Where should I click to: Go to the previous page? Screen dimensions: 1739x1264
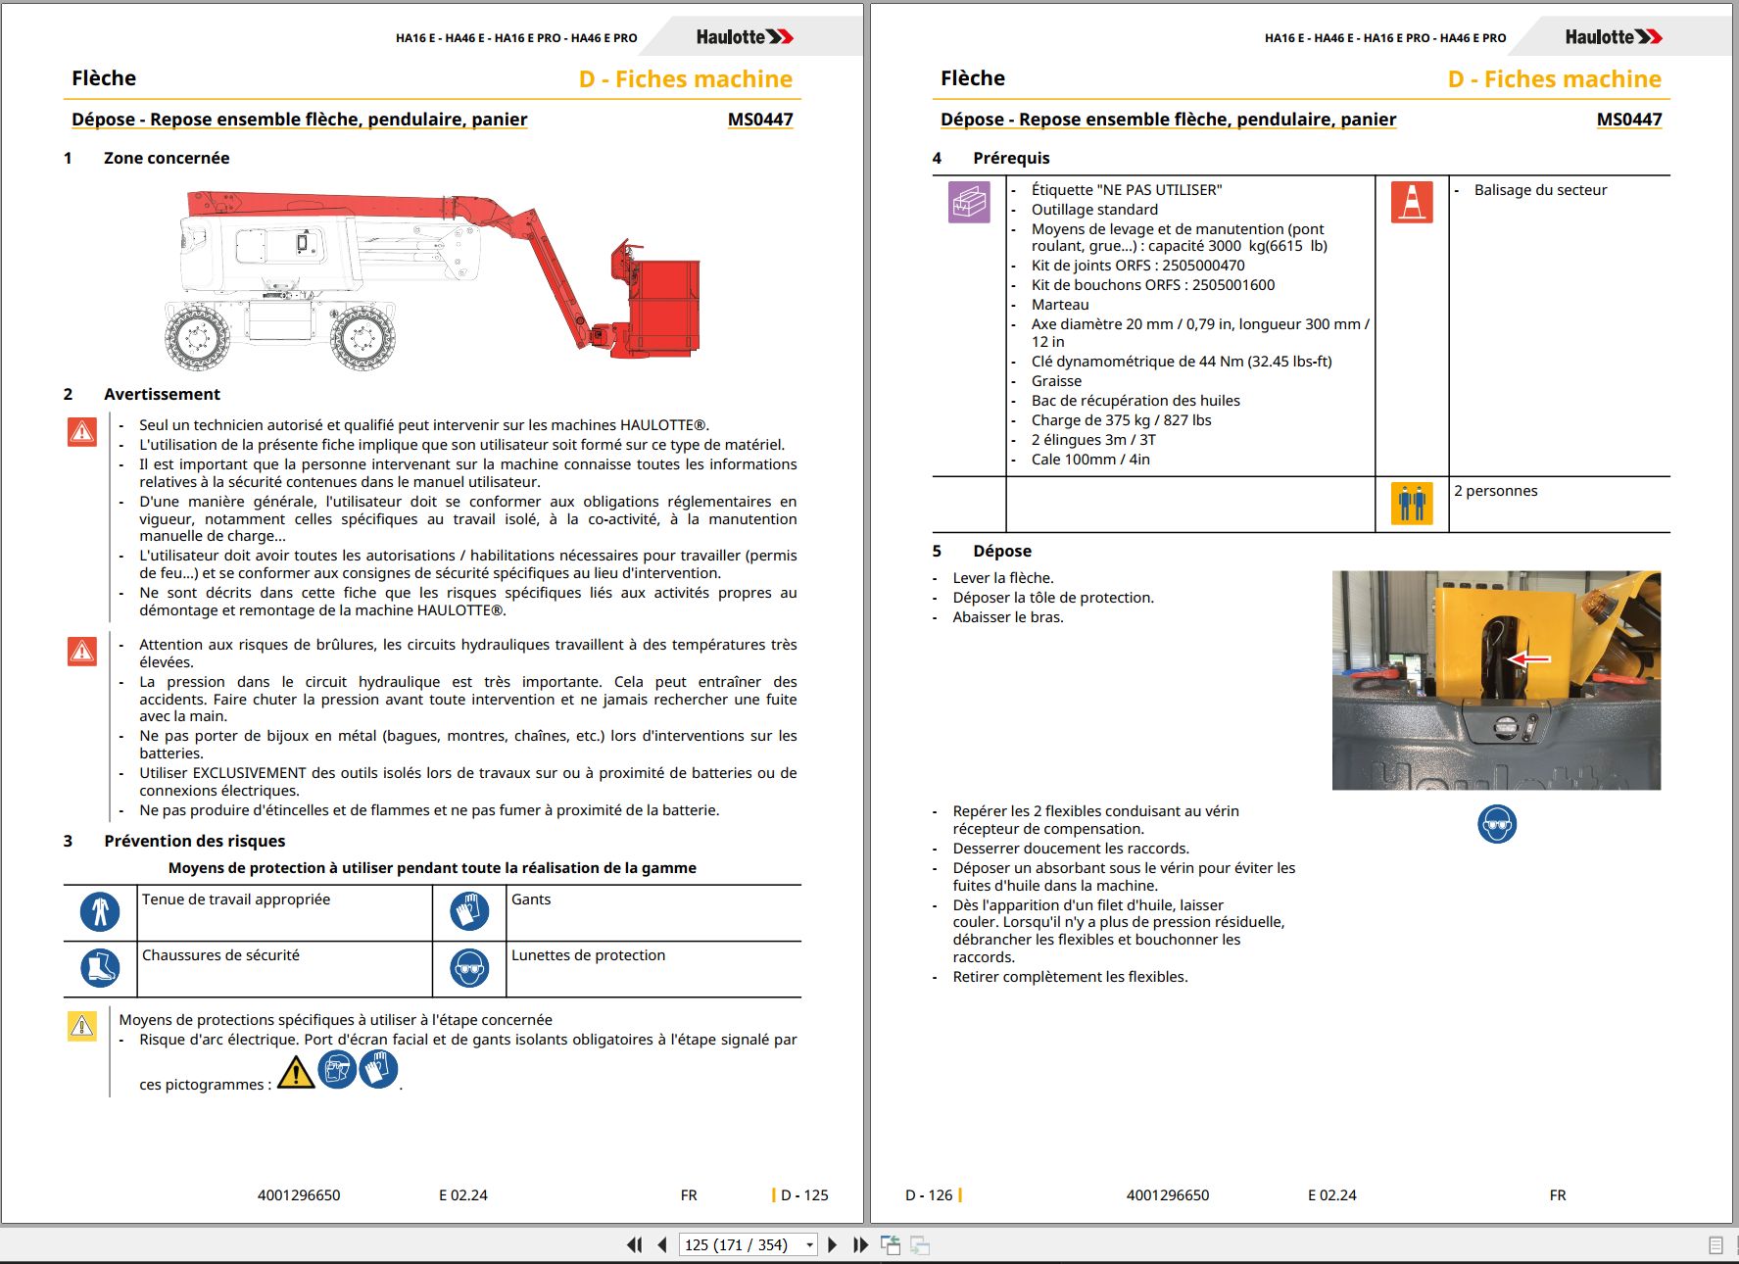pos(662,1244)
